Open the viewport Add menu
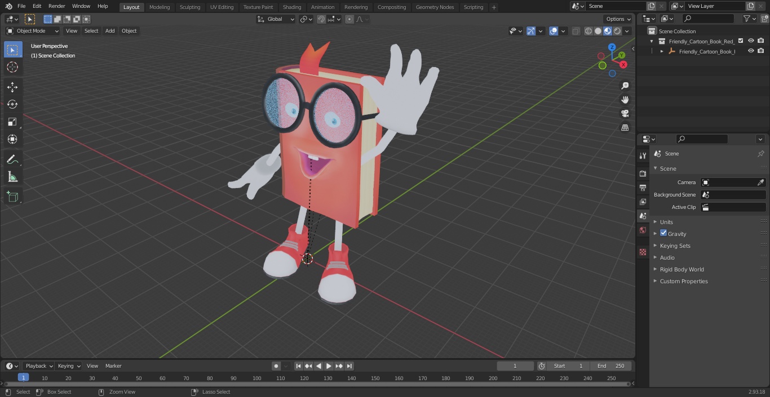Viewport: 770px width, 397px height. coord(110,31)
